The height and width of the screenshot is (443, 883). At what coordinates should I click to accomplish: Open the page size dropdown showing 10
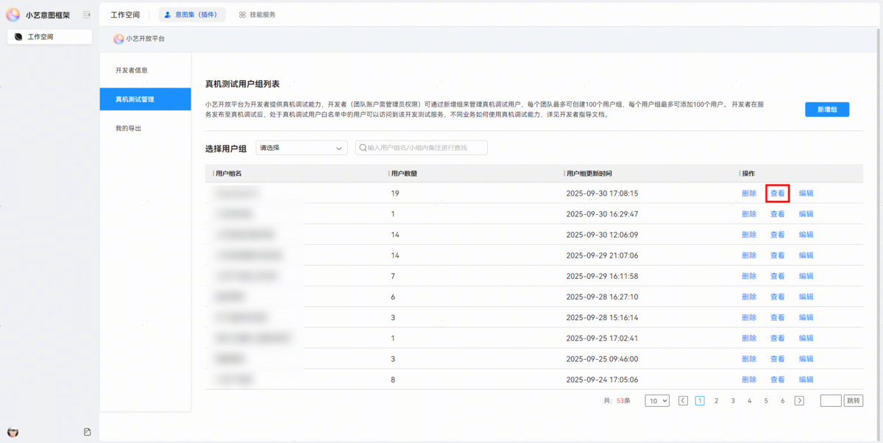[x=657, y=401]
